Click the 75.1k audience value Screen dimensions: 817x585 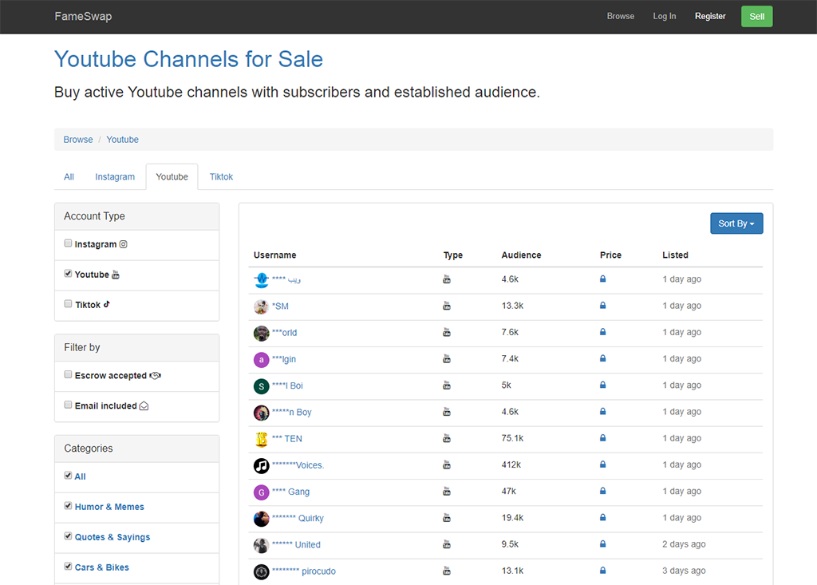(512, 438)
